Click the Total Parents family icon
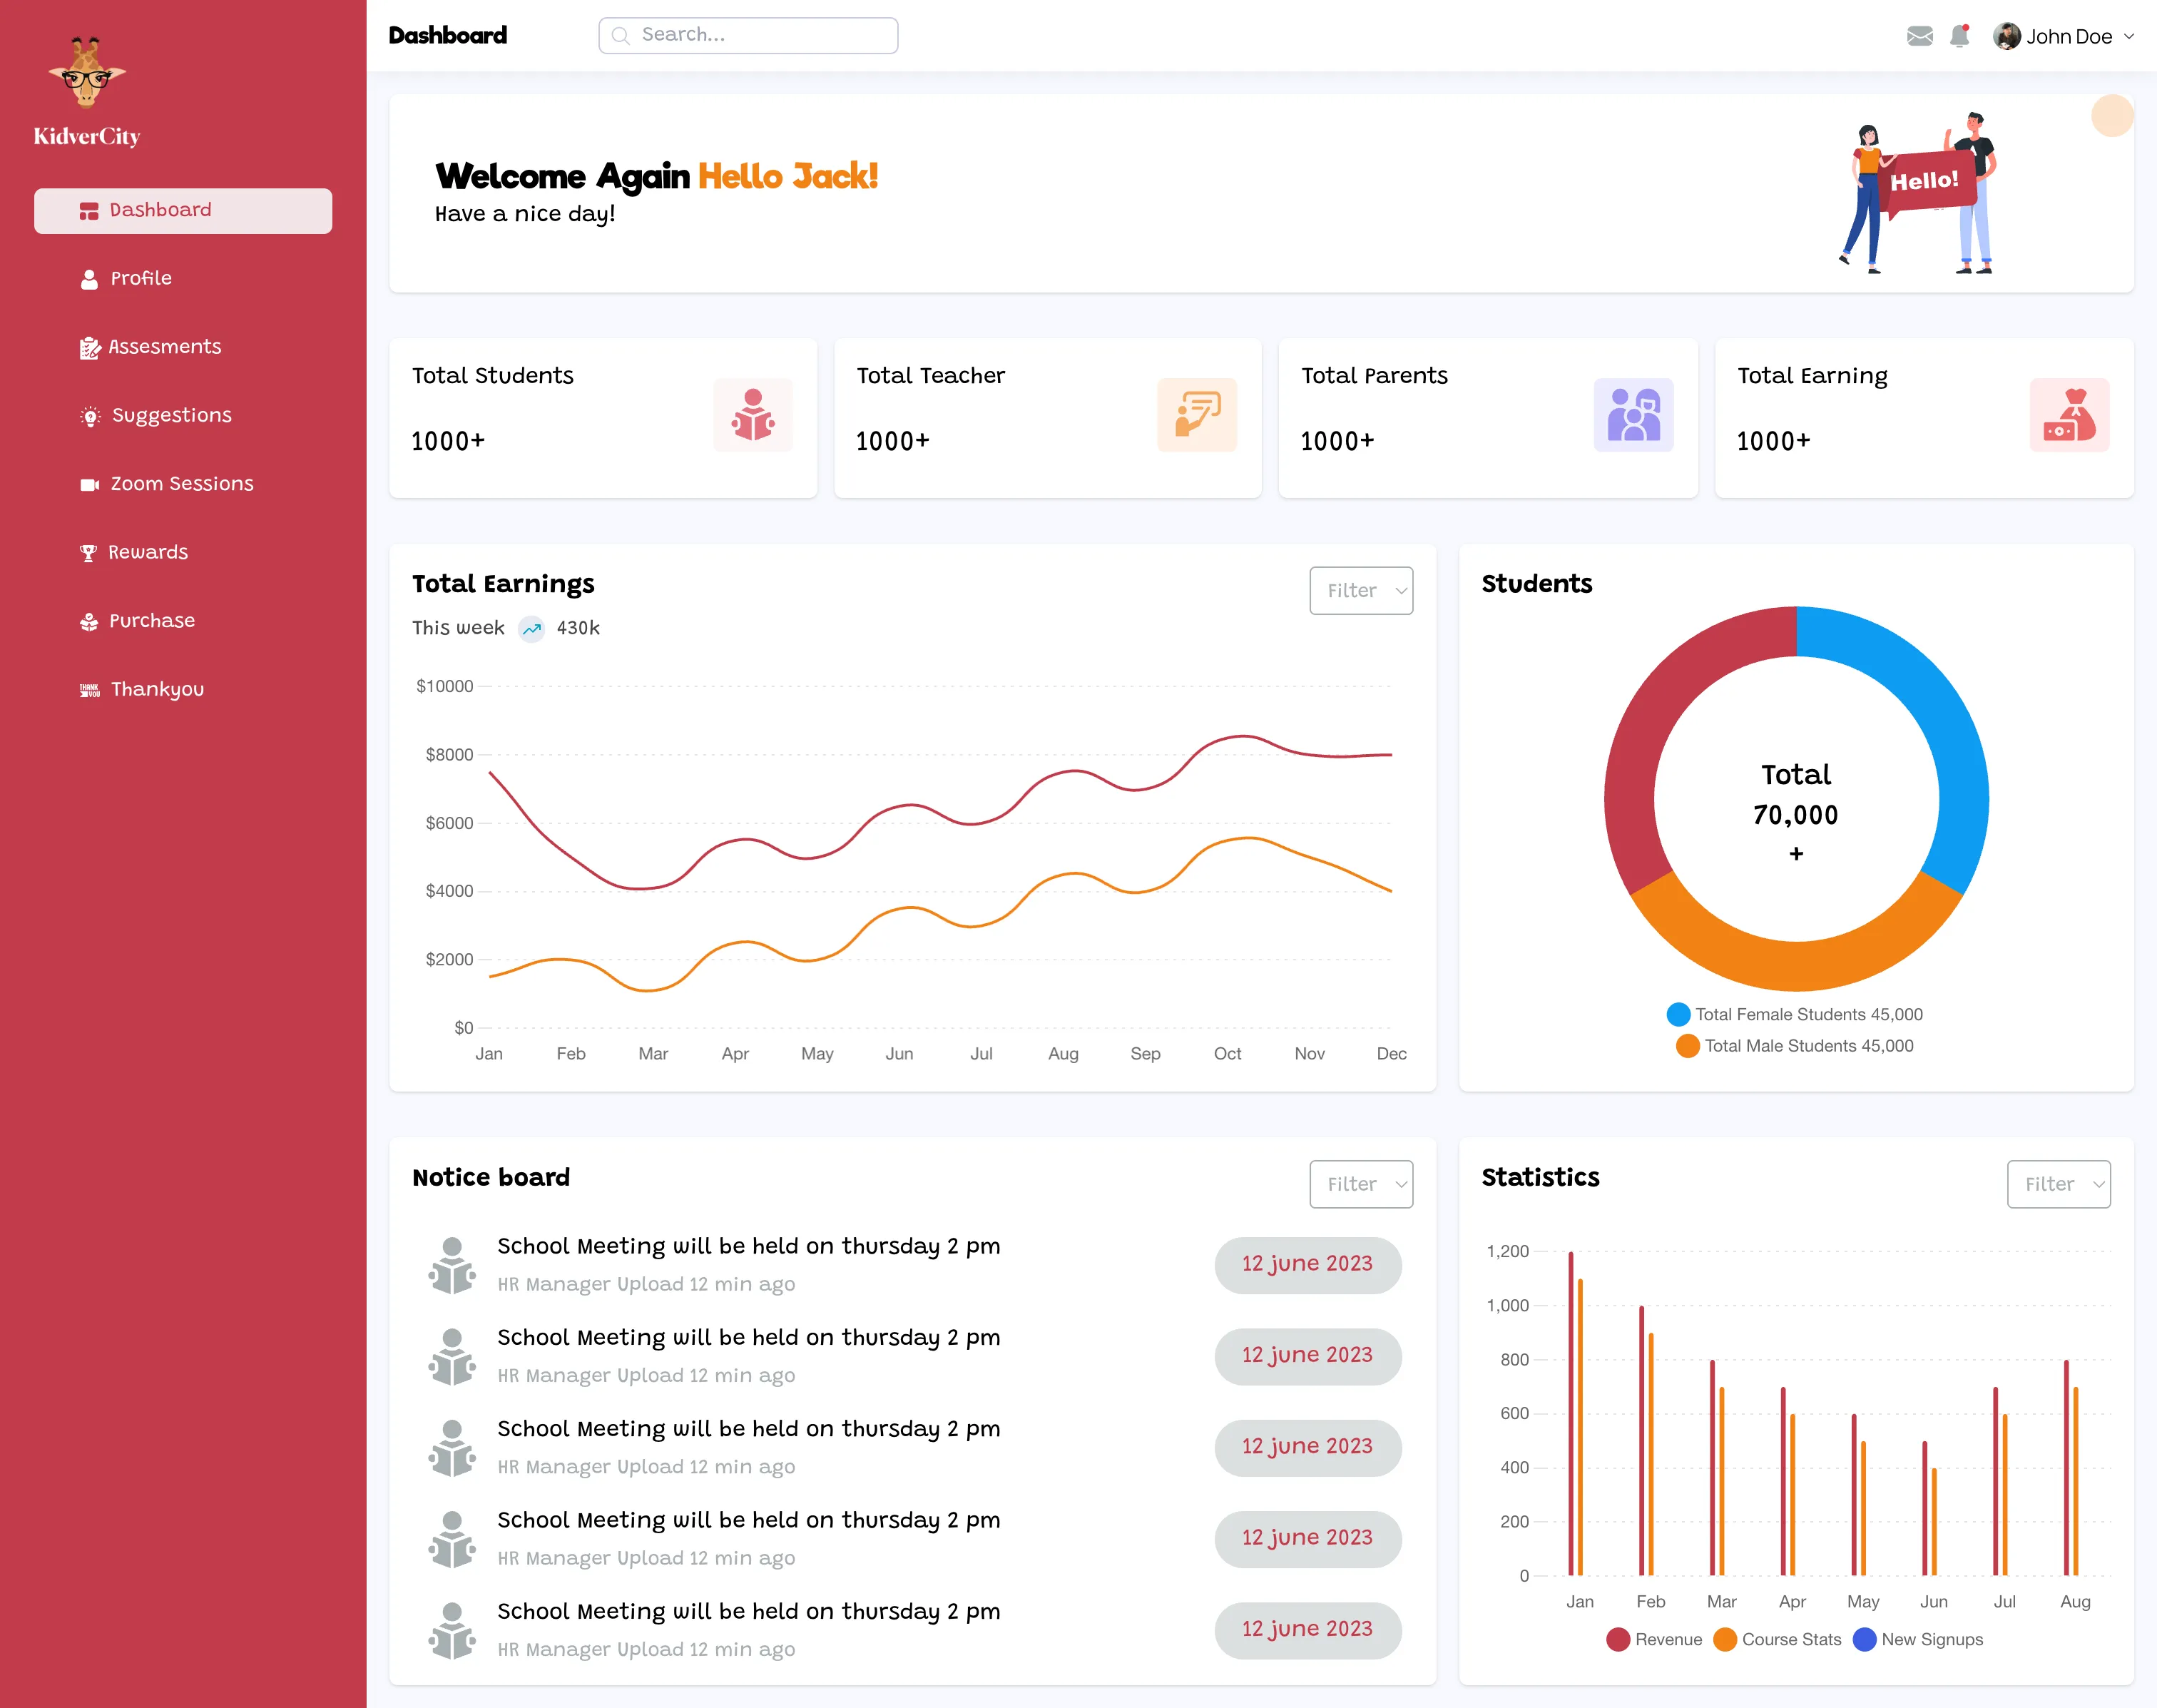This screenshot has width=2157, height=1708. pyautogui.click(x=1633, y=415)
